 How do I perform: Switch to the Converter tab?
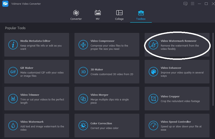pos(76,15)
